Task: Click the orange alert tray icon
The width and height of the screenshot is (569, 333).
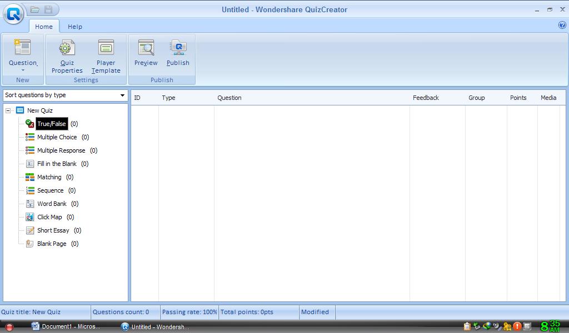Action: (517, 326)
